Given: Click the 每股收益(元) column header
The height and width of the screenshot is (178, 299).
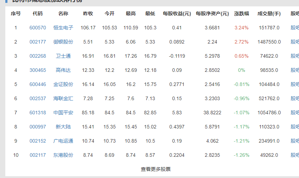Looking at the screenshot, I should (177, 14).
